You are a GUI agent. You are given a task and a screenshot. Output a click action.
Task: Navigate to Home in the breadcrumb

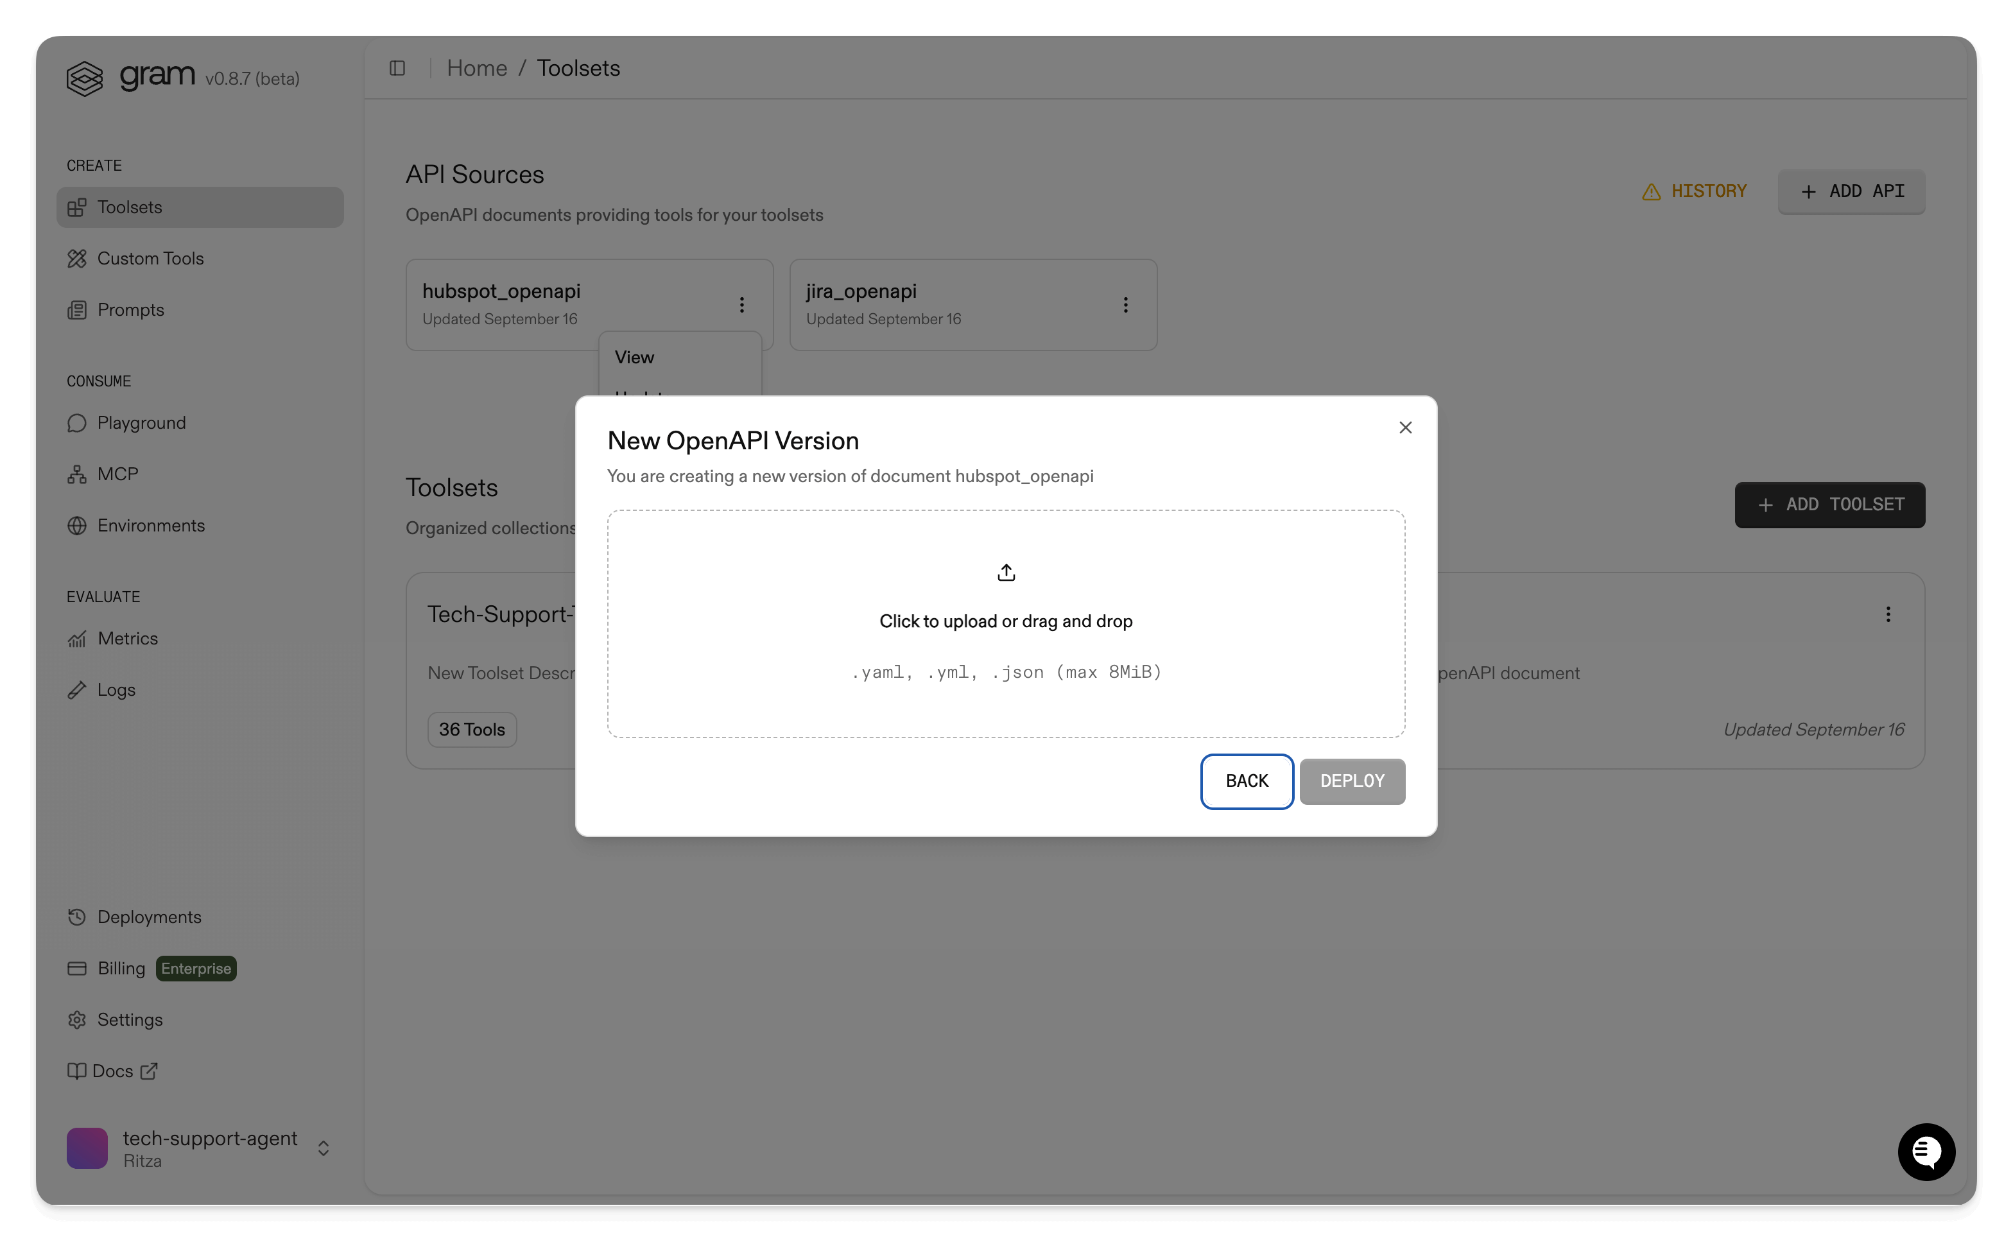[476, 67]
